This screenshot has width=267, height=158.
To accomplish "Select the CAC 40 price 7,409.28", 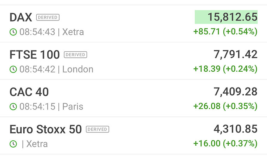I will pyautogui.click(x=235, y=92).
